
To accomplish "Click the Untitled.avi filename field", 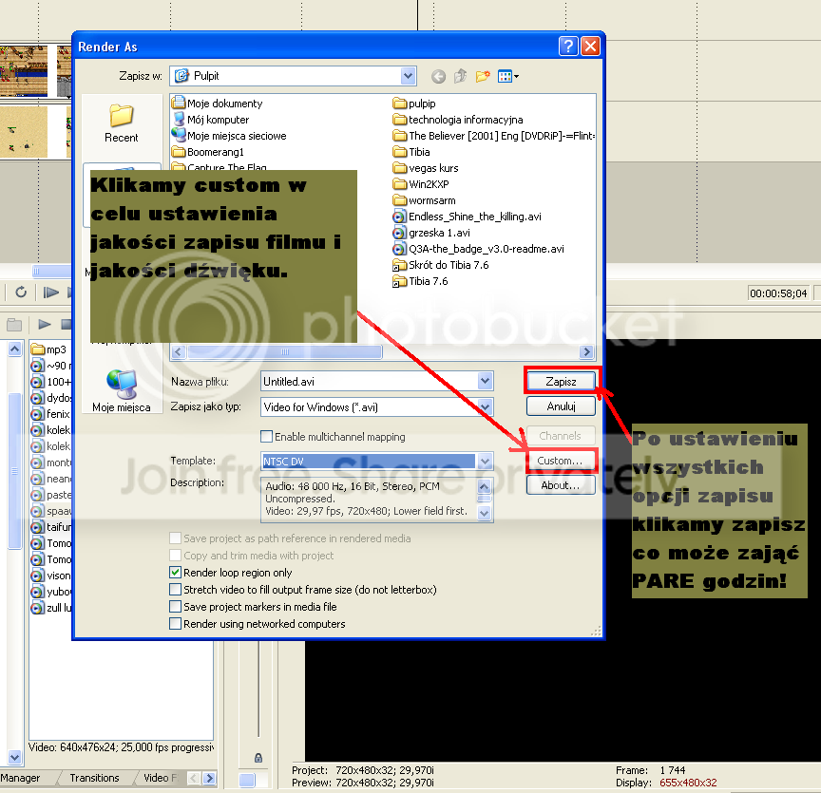I will point(370,381).
